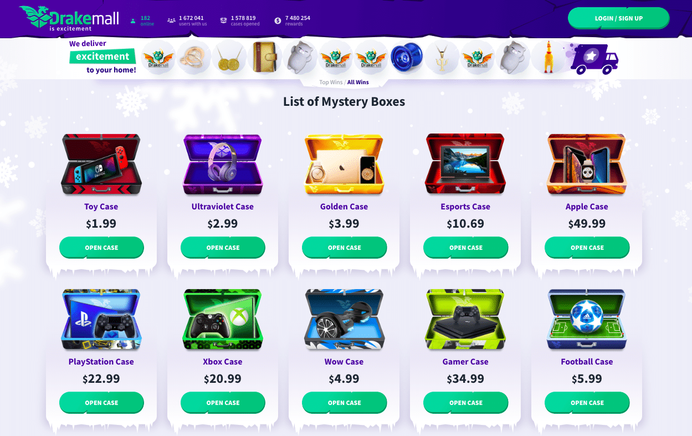Click the PlayStation Case image

[101, 320]
